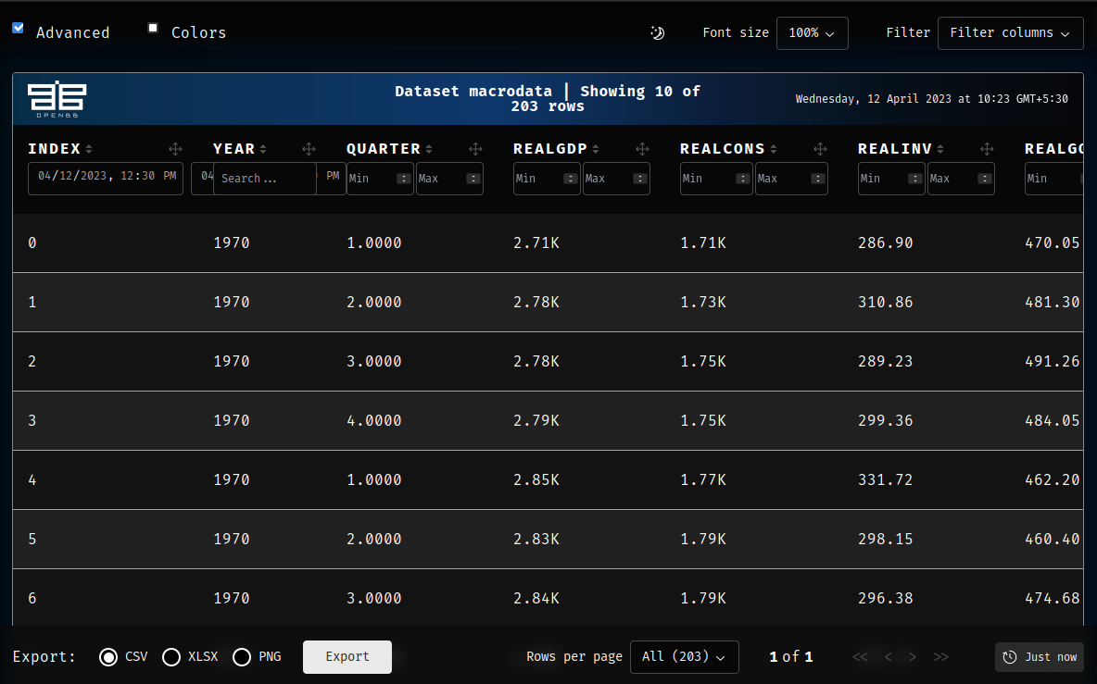Viewport: 1097px width, 684px height.
Task: Open the Font size 100% dropdown
Action: (813, 32)
